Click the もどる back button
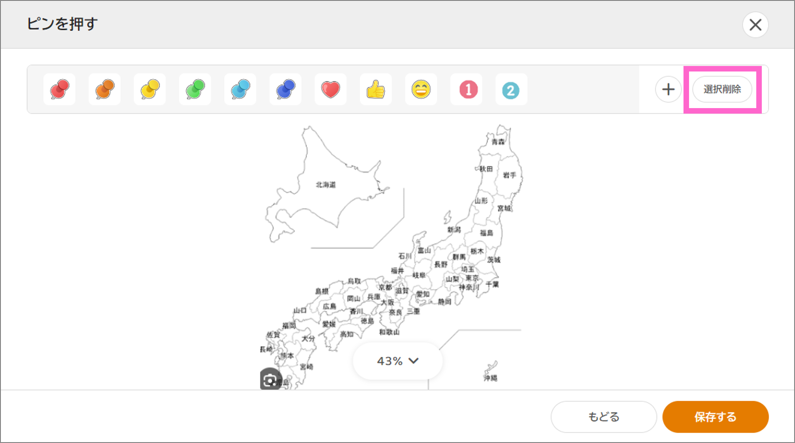 (x=603, y=417)
